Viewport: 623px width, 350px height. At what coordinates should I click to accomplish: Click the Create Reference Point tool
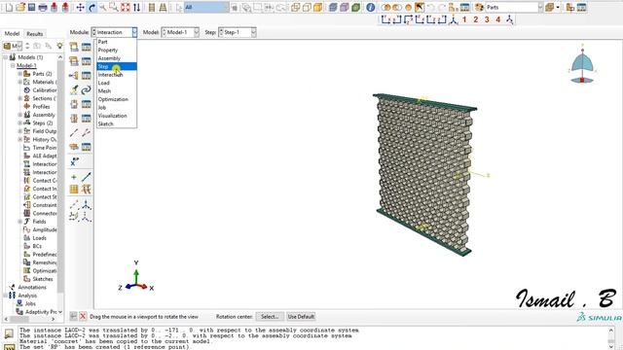(x=74, y=161)
